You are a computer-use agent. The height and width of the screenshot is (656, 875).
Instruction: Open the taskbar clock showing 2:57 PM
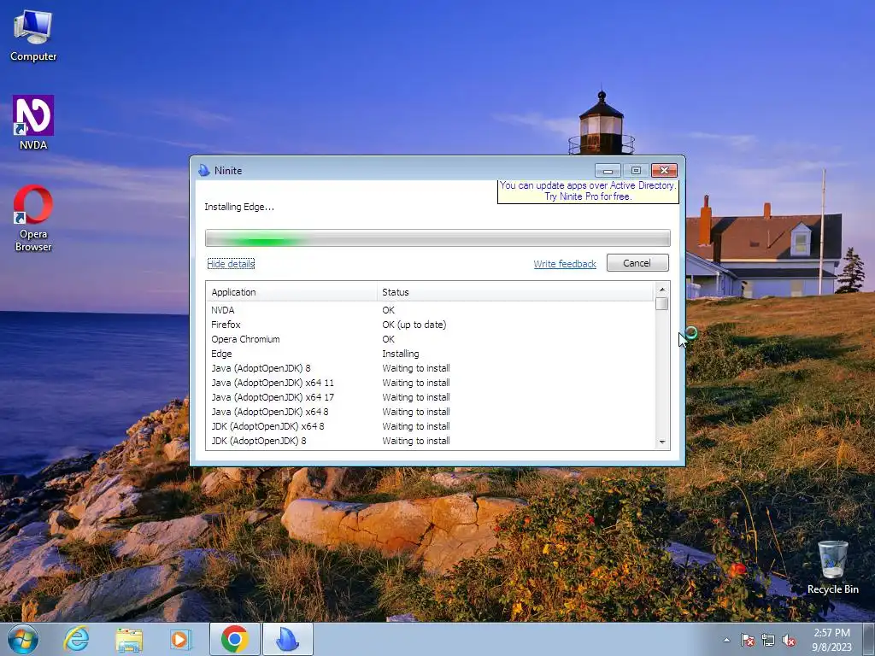(x=831, y=639)
